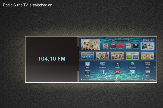
Task: Open the Skype app icon
Action: (87, 64)
